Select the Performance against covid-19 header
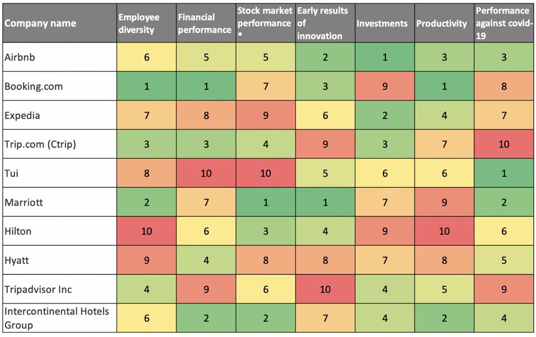536x337 pixels. pos(504,23)
